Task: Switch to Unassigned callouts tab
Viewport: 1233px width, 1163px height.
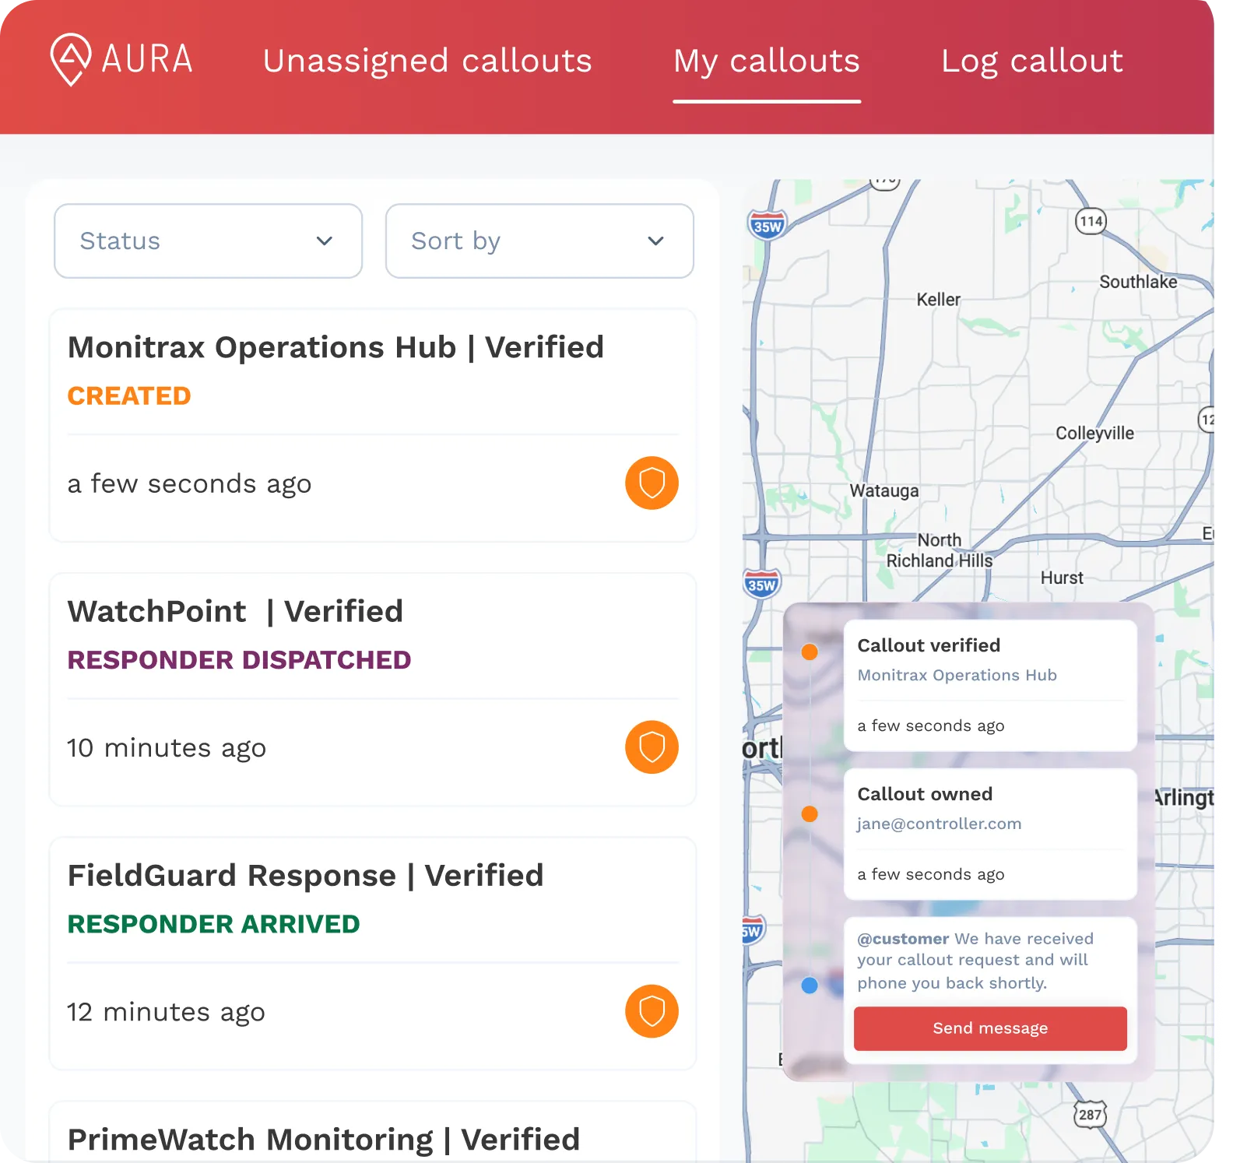Action: point(427,61)
